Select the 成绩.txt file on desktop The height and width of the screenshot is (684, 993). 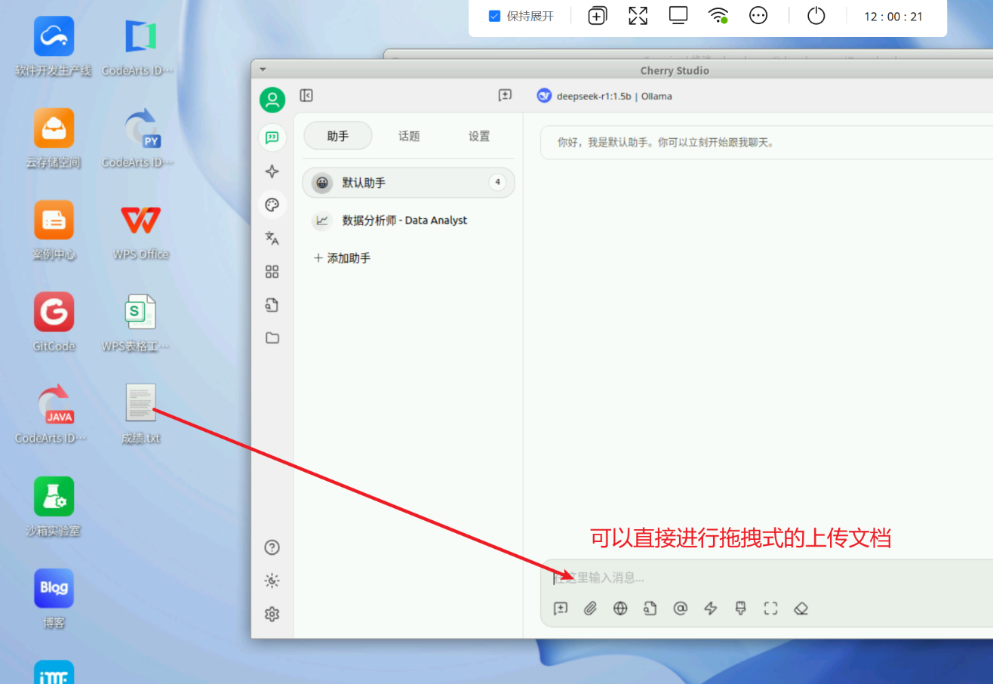pos(140,415)
